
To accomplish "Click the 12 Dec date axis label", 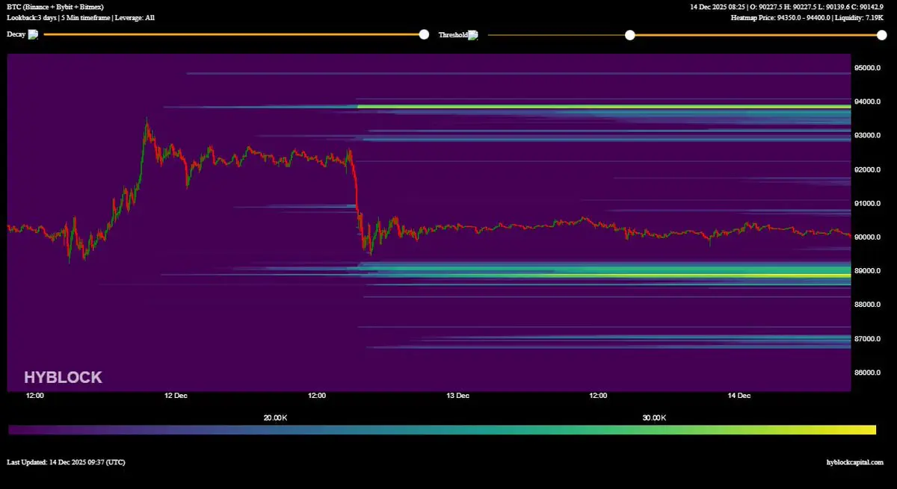I will [x=176, y=396].
